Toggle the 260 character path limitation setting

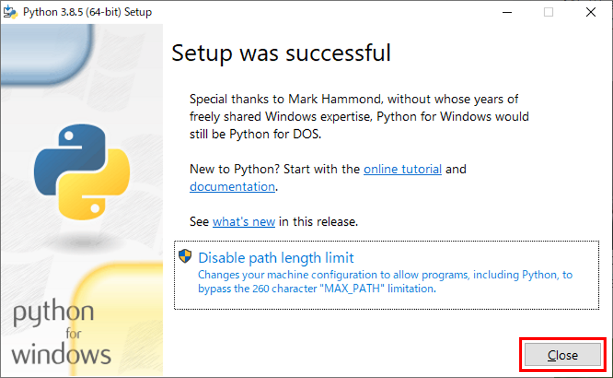point(276,258)
